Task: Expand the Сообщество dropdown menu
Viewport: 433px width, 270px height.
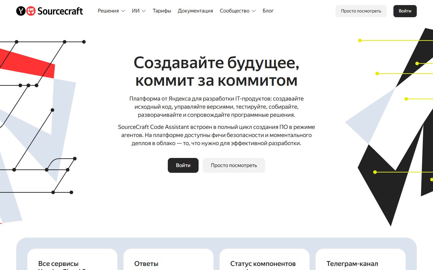Action: point(237,11)
